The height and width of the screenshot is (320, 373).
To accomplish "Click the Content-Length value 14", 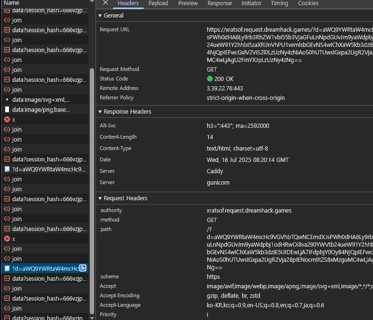I will (210, 137).
